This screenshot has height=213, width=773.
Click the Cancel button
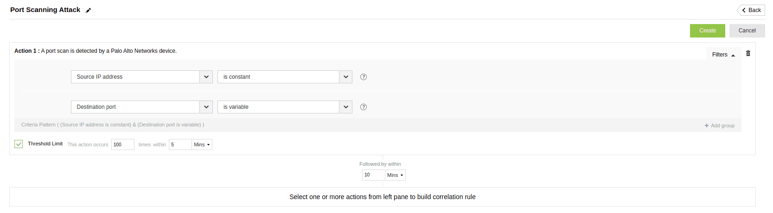pos(747,31)
